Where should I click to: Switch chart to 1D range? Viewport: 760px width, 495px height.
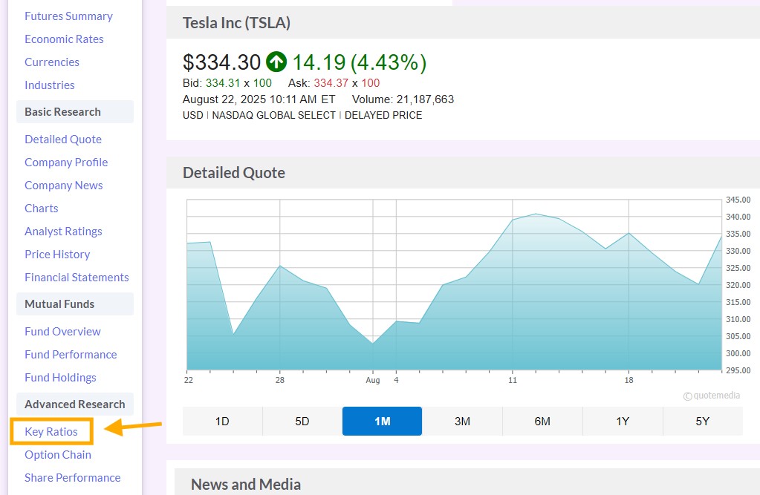click(222, 422)
